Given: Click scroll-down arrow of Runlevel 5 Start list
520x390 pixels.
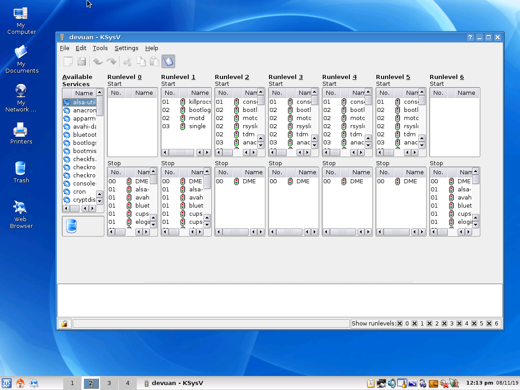Looking at the screenshot, I should 422,145.
